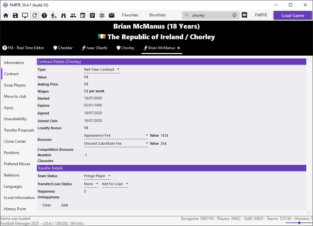This screenshot has width=313, height=226.
Task: Expand the Appearance Fee bonus dropdown
Action: pos(116,136)
